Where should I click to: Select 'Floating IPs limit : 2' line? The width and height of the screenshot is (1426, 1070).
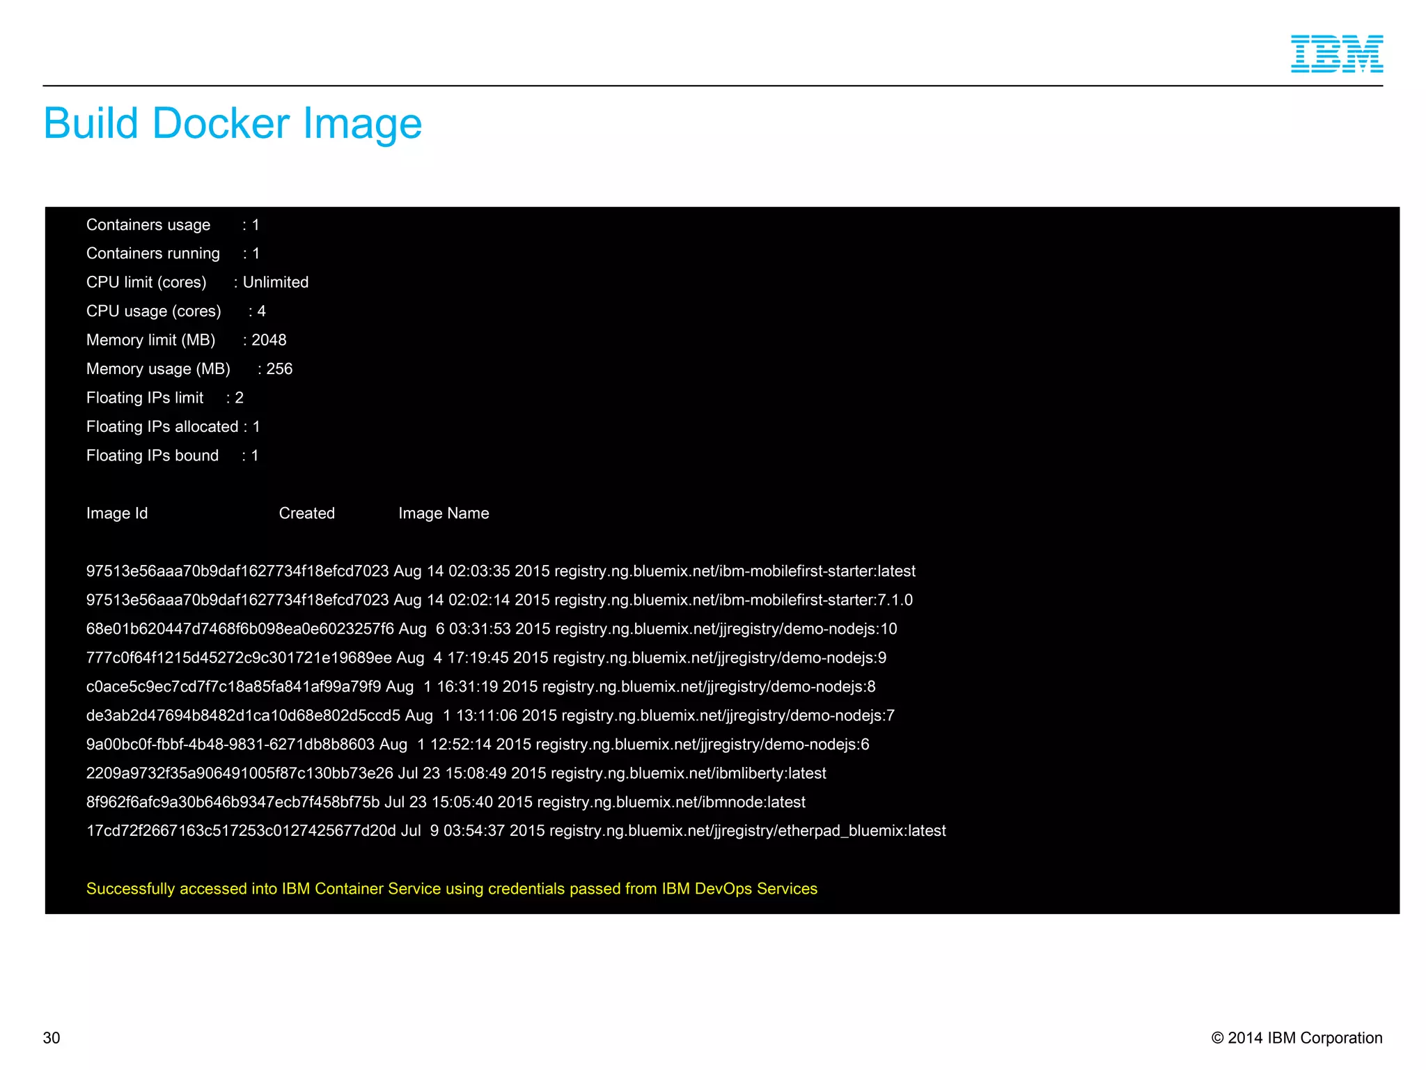point(165,398)
